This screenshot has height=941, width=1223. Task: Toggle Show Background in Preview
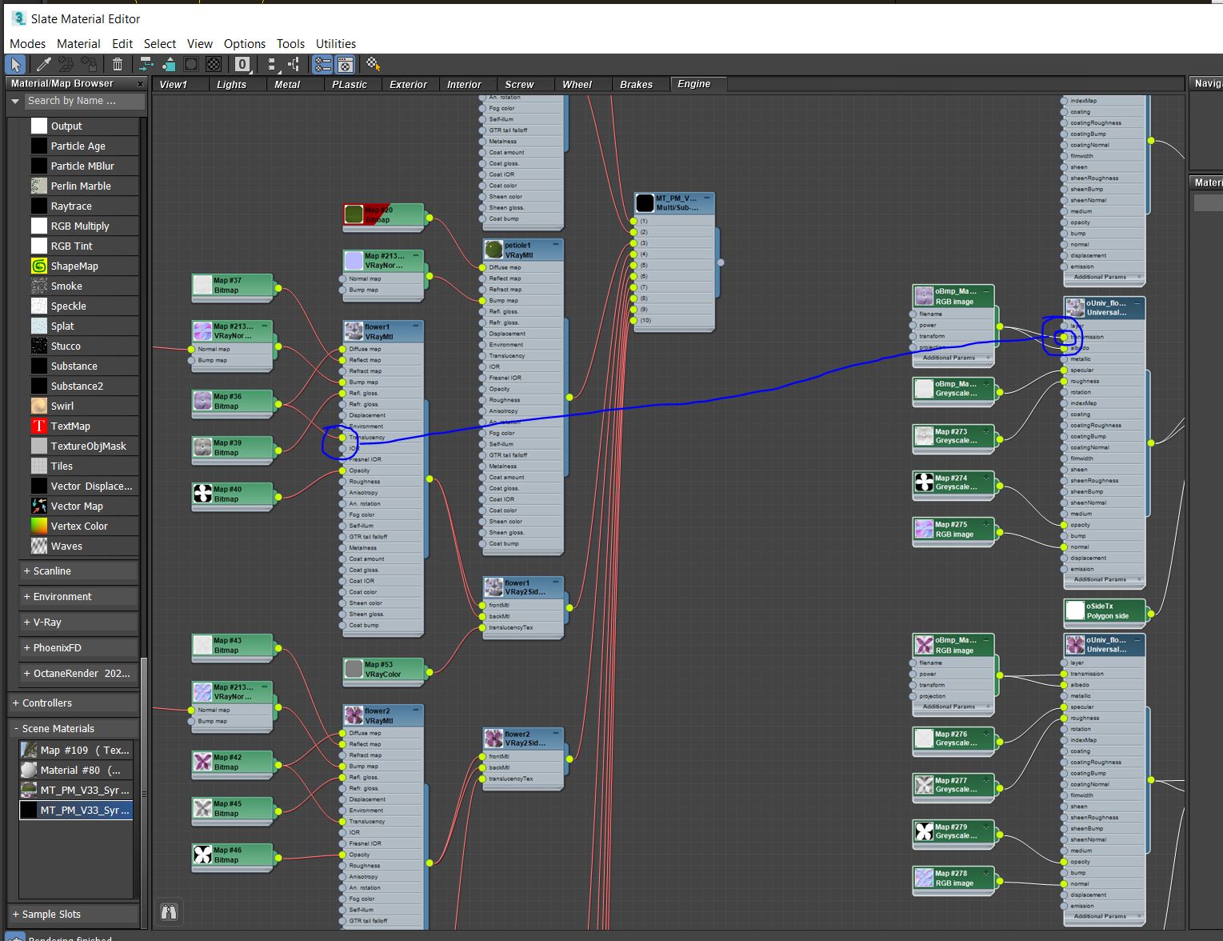coord(214,64)
